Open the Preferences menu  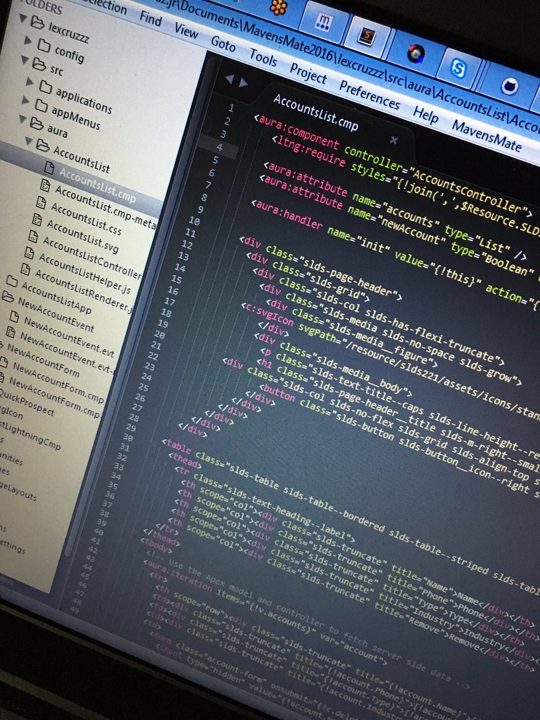click(370, 95)
